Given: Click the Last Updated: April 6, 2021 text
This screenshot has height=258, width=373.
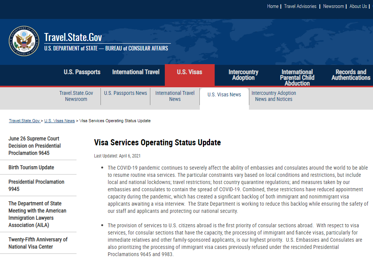Looking at the screenshot, I should pyautogui.click(x=117, y=156).
